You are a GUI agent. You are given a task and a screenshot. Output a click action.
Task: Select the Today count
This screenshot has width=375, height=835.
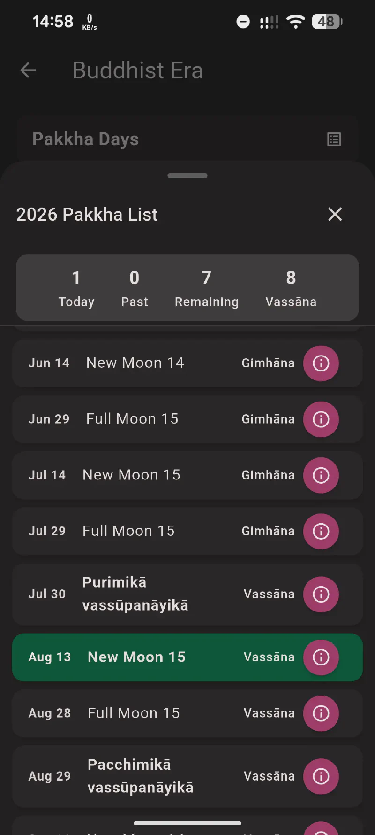click(76, 288)
